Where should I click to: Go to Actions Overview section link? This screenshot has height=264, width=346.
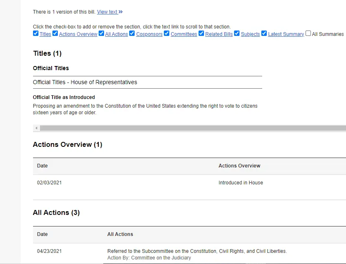click(78, 34)
